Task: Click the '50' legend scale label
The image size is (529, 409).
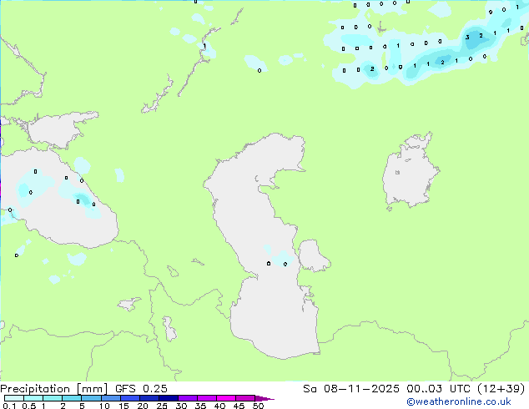Action: tap(258, 406)
